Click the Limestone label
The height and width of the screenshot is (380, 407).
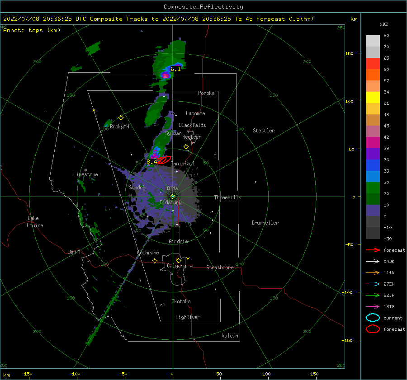85,174
